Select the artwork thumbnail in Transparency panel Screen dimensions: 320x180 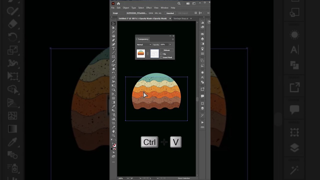[x=141, y=53]
